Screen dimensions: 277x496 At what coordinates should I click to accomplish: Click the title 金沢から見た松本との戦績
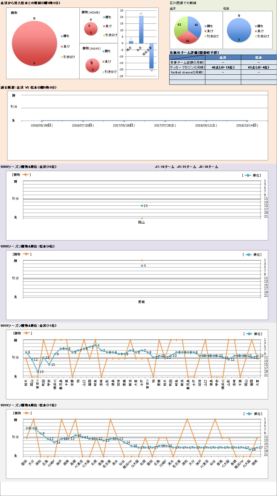[30, 3]
